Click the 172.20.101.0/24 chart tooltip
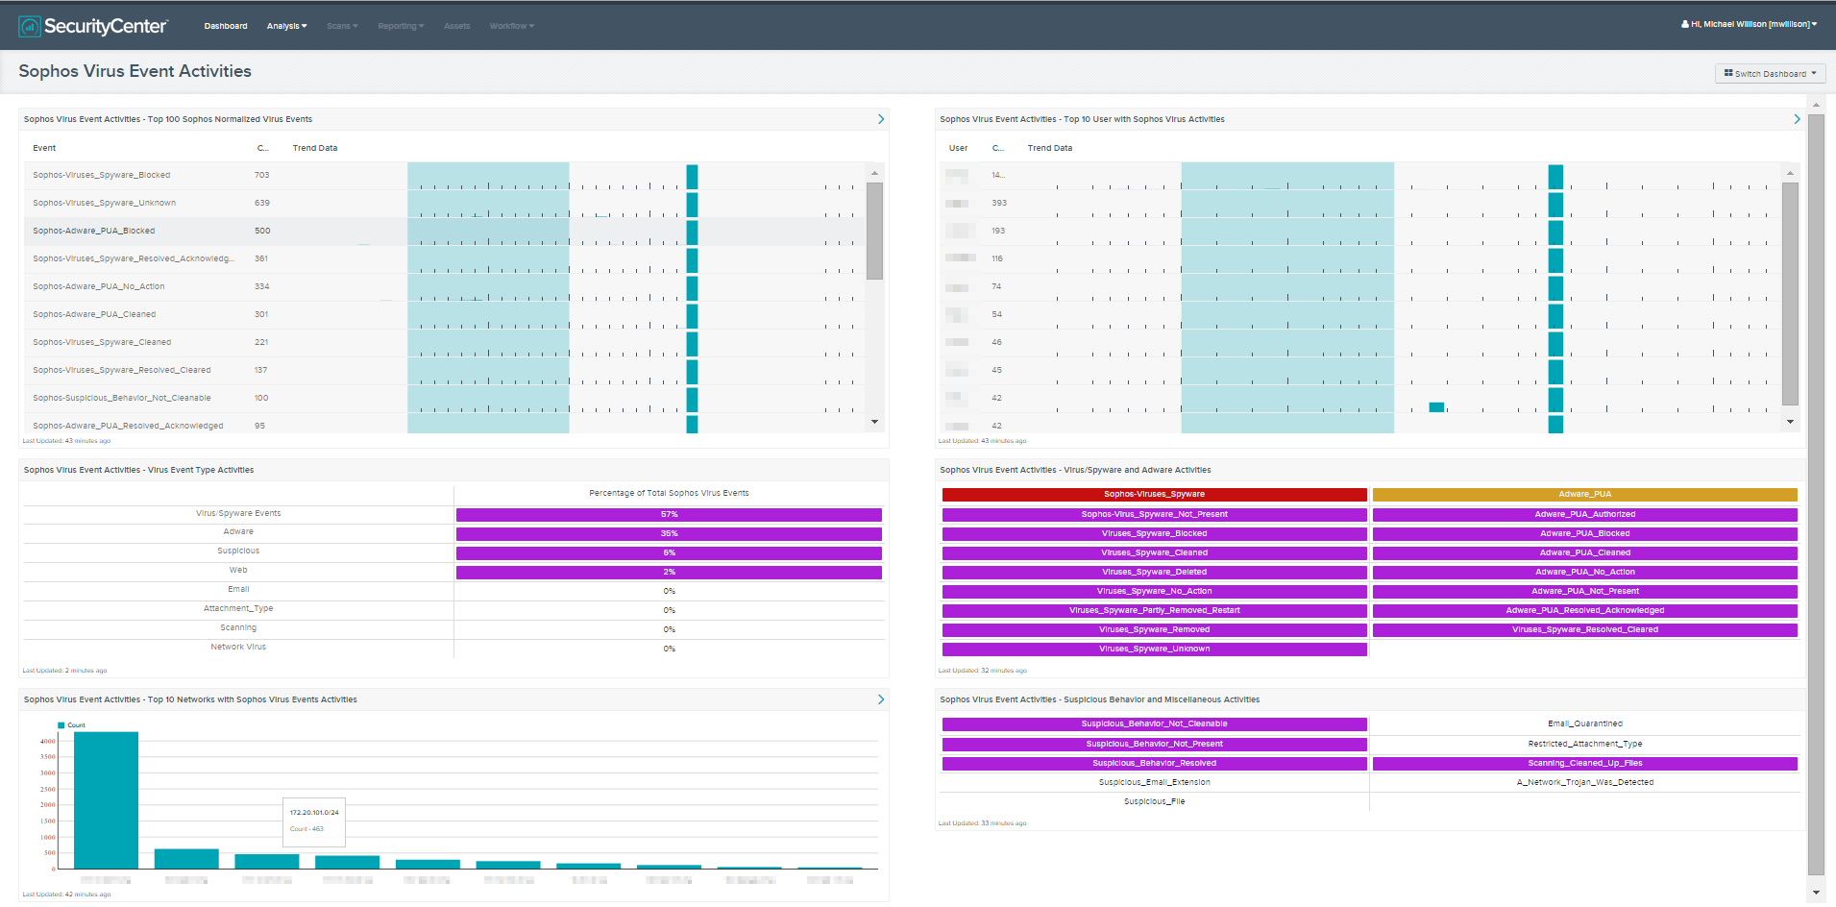This screenshot has width=1836, height=907. click(313, 821)
